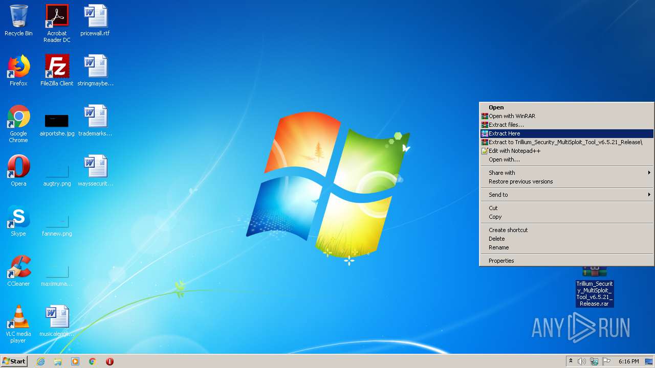Launch the CCleaner desktop shortcut
655x368 pixels.
pos(18,271)
